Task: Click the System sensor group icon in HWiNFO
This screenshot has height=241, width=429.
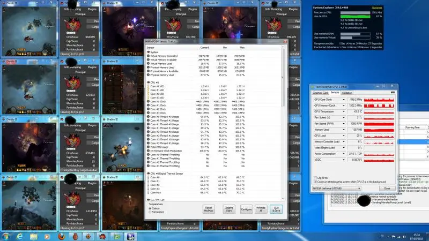Action: [x=149, y=52]
